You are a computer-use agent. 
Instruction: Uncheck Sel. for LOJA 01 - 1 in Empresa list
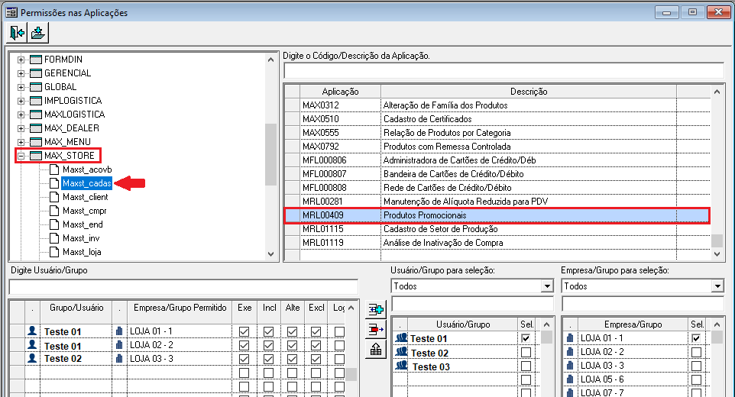tap(697, 338)
